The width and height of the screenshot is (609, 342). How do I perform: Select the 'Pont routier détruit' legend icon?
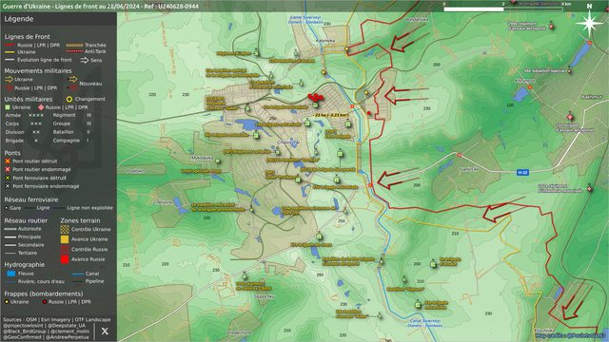point(8,161)
